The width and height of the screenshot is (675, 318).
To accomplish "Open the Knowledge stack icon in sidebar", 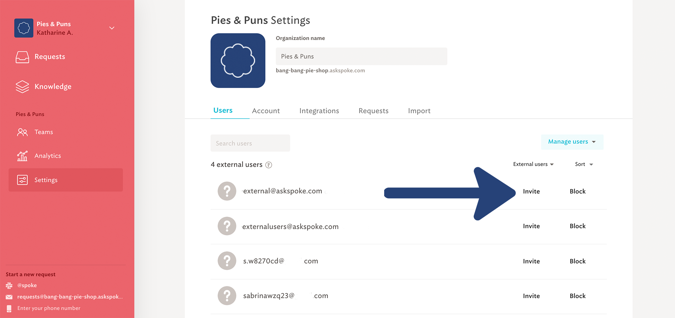I will click(22, 87).
